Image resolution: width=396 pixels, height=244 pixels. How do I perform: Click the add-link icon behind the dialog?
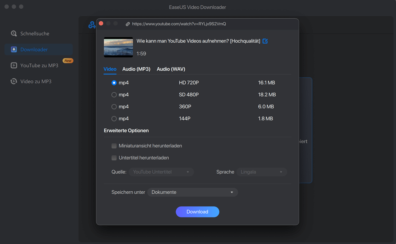click(92, 25)
